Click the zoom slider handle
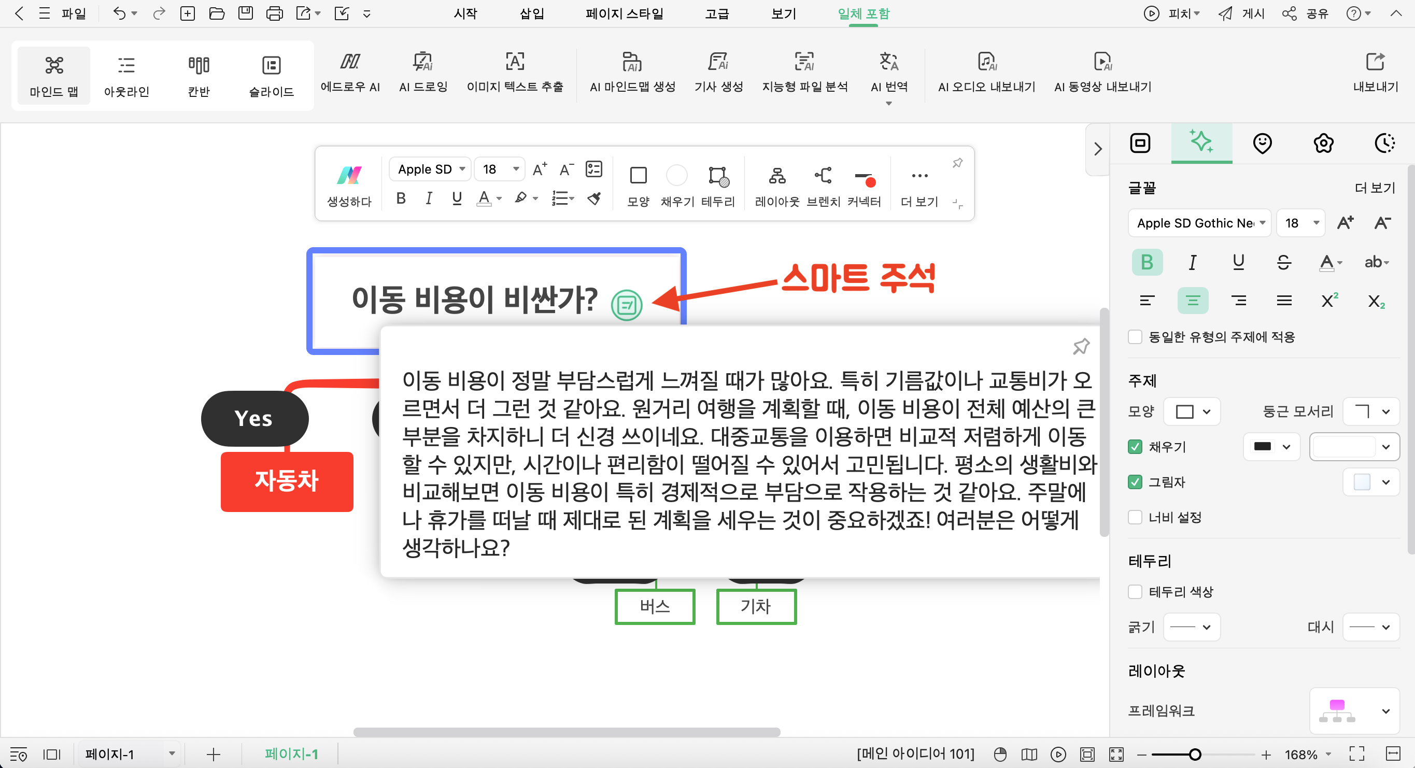 point(1194,754)
